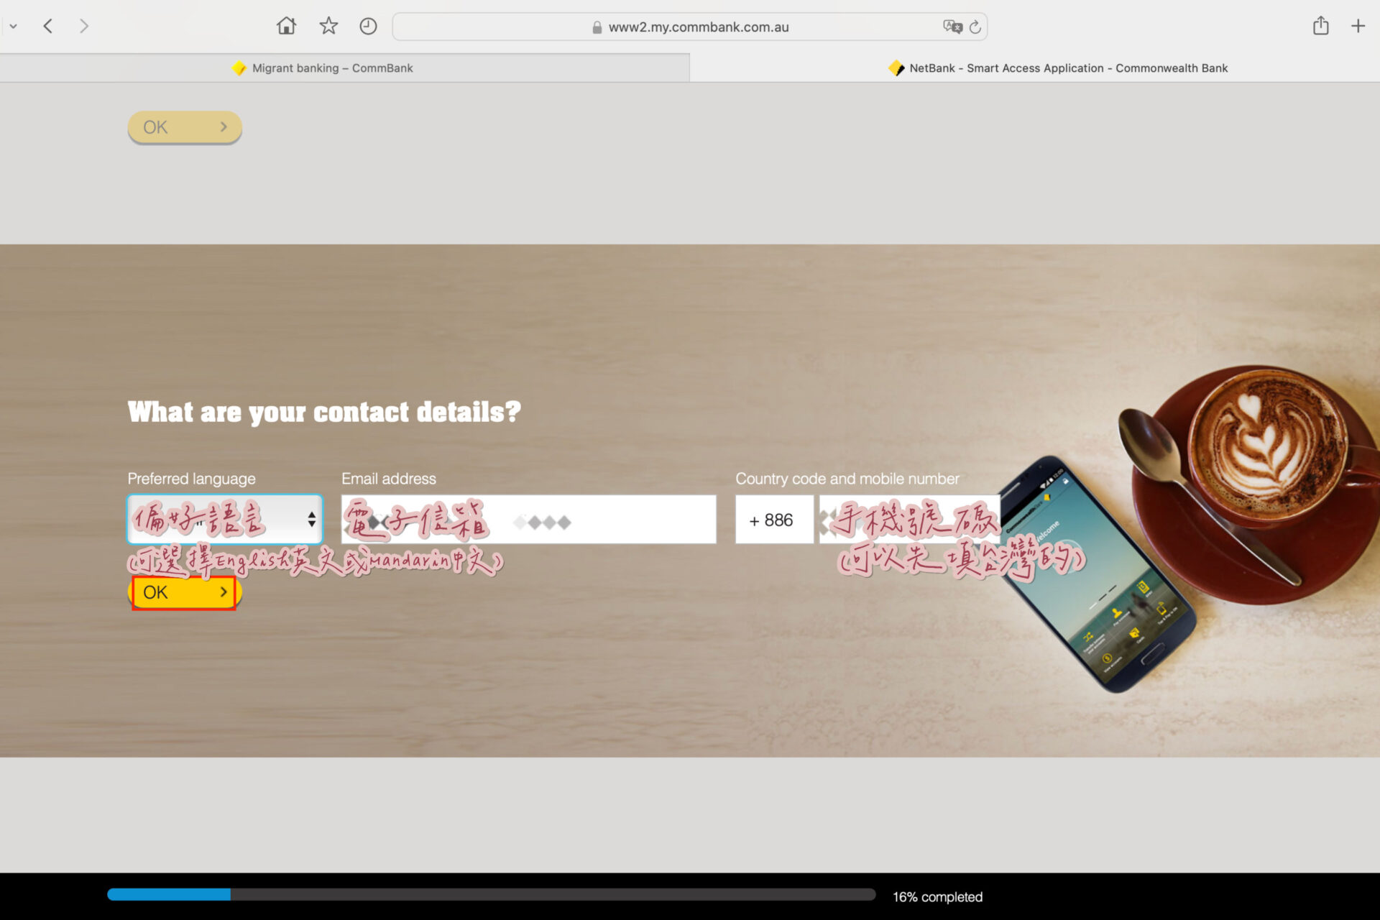
Task: Reload the page with refresh icon
Action: tap(975, 27)
